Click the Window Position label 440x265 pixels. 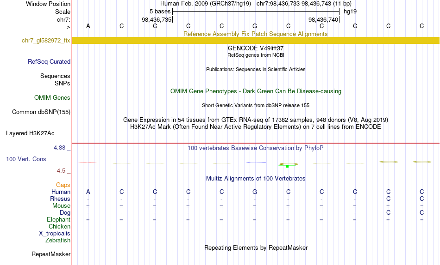[x=48, y=4]
